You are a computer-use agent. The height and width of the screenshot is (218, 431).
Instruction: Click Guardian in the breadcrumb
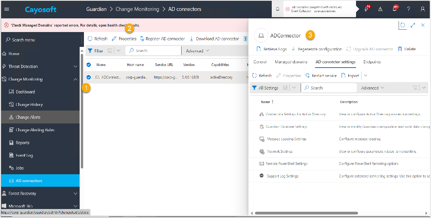click(x=96, y=9)
